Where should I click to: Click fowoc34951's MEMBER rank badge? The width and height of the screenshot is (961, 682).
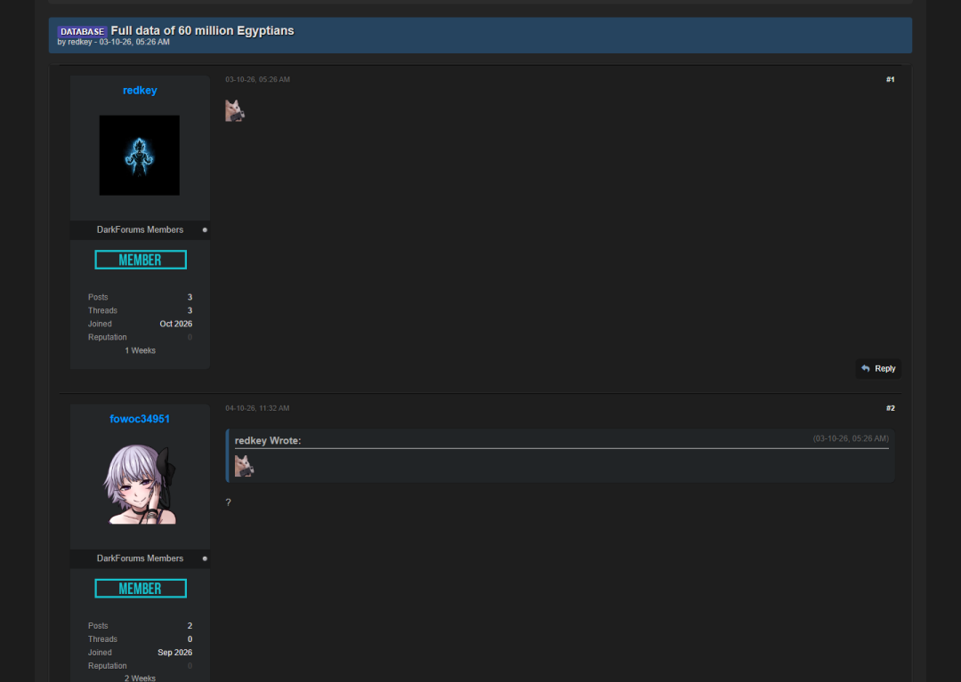click(x=141, y=589)
